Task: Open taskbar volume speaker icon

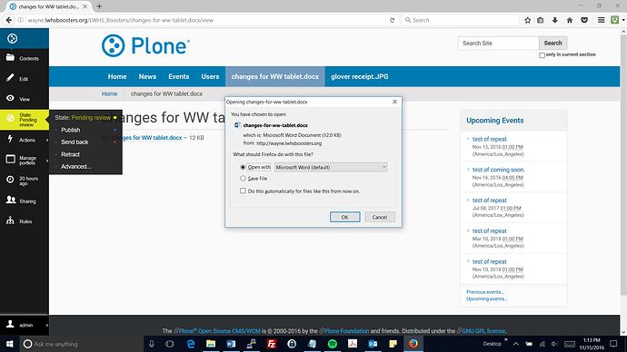Action: click(x=554, y=344)
